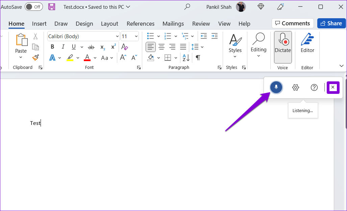Viewport: 347px width, 211px height.
Task: Click the Share button
Action: pyautogui.click(x=331, y=23)
